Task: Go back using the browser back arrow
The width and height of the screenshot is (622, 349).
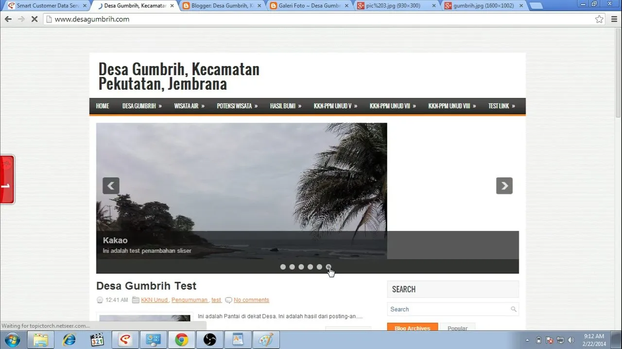Action: click(8, 19)
